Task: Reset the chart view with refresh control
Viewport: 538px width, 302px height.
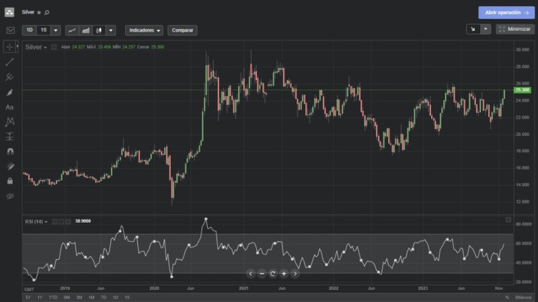Action: (273, 274)
